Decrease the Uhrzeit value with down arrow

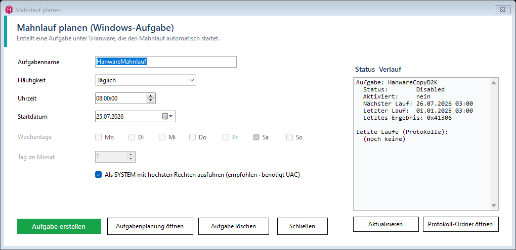(150, 100)
